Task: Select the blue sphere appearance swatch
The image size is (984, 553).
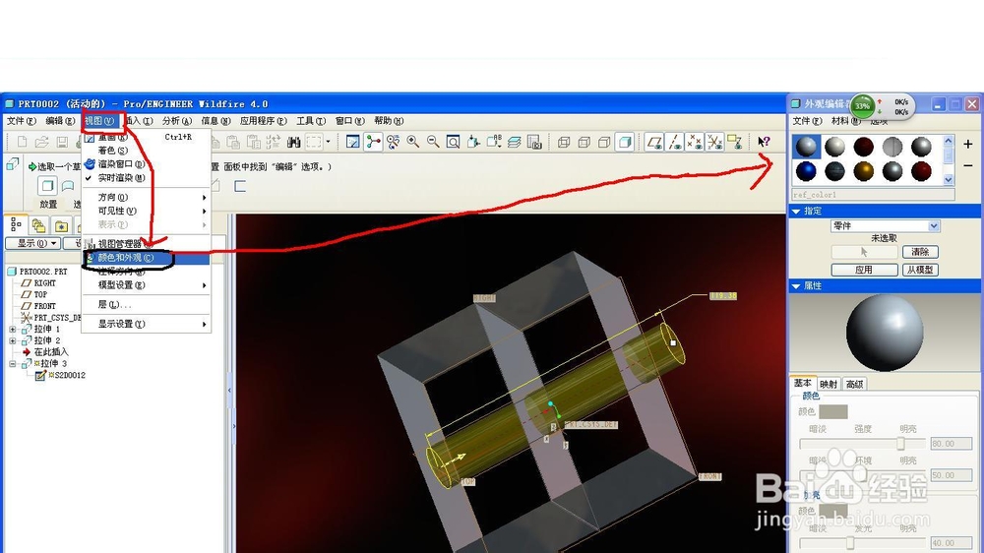Action: (x=806, y=171)
